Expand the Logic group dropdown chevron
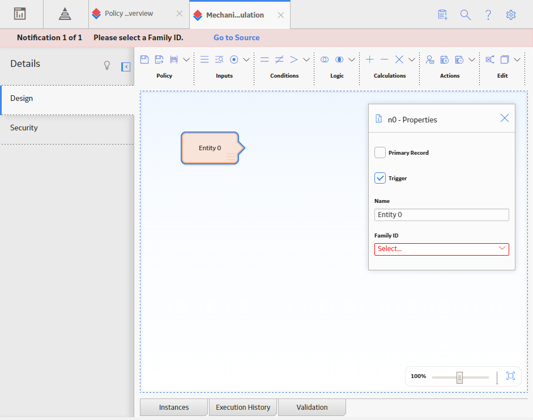The height and width of the screenshot is (420, 533). (352, 60)
